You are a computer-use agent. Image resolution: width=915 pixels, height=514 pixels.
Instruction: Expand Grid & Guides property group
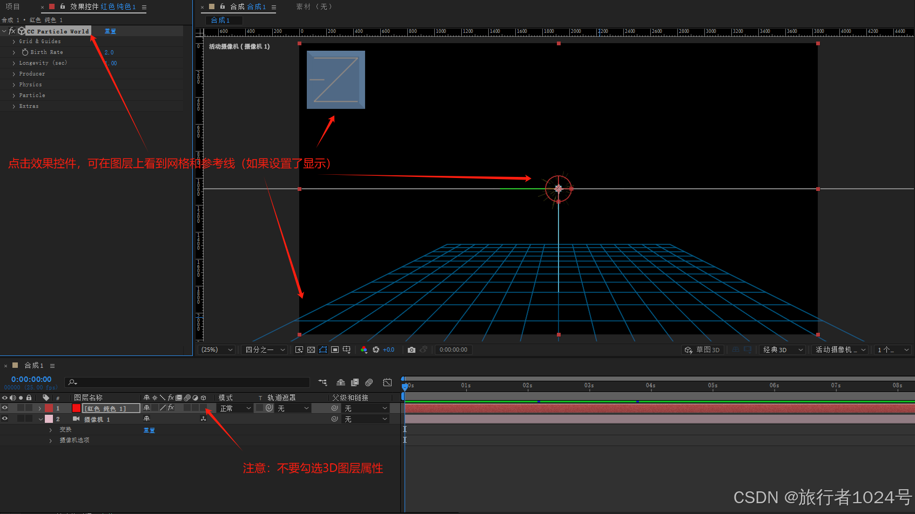coord(14,42)
